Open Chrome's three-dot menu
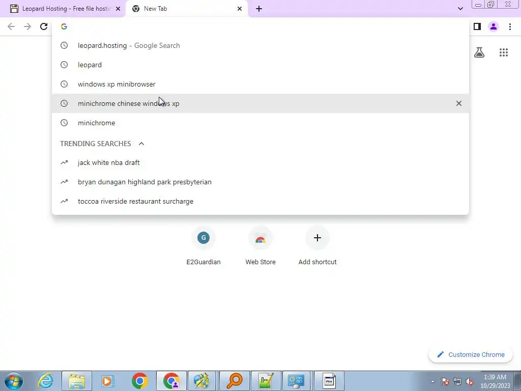Screen dimensions: 521x391 point(510,26)
